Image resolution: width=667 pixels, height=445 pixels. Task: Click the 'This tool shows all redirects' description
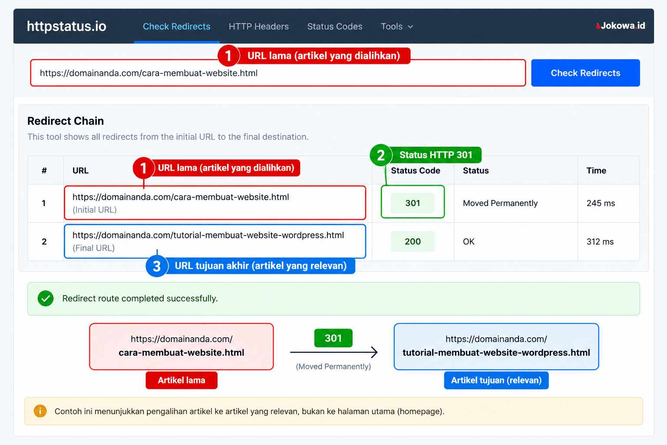tap(168, 137)
